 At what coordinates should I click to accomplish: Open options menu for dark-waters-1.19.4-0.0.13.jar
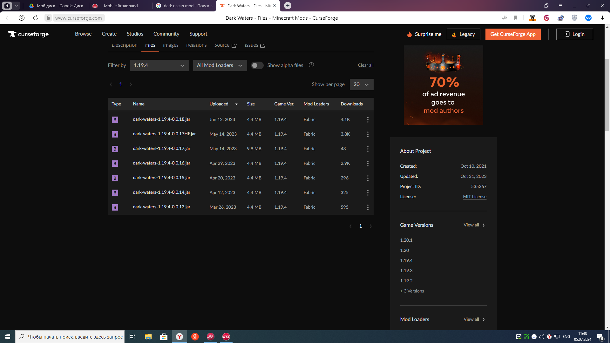tap(368, 207)
